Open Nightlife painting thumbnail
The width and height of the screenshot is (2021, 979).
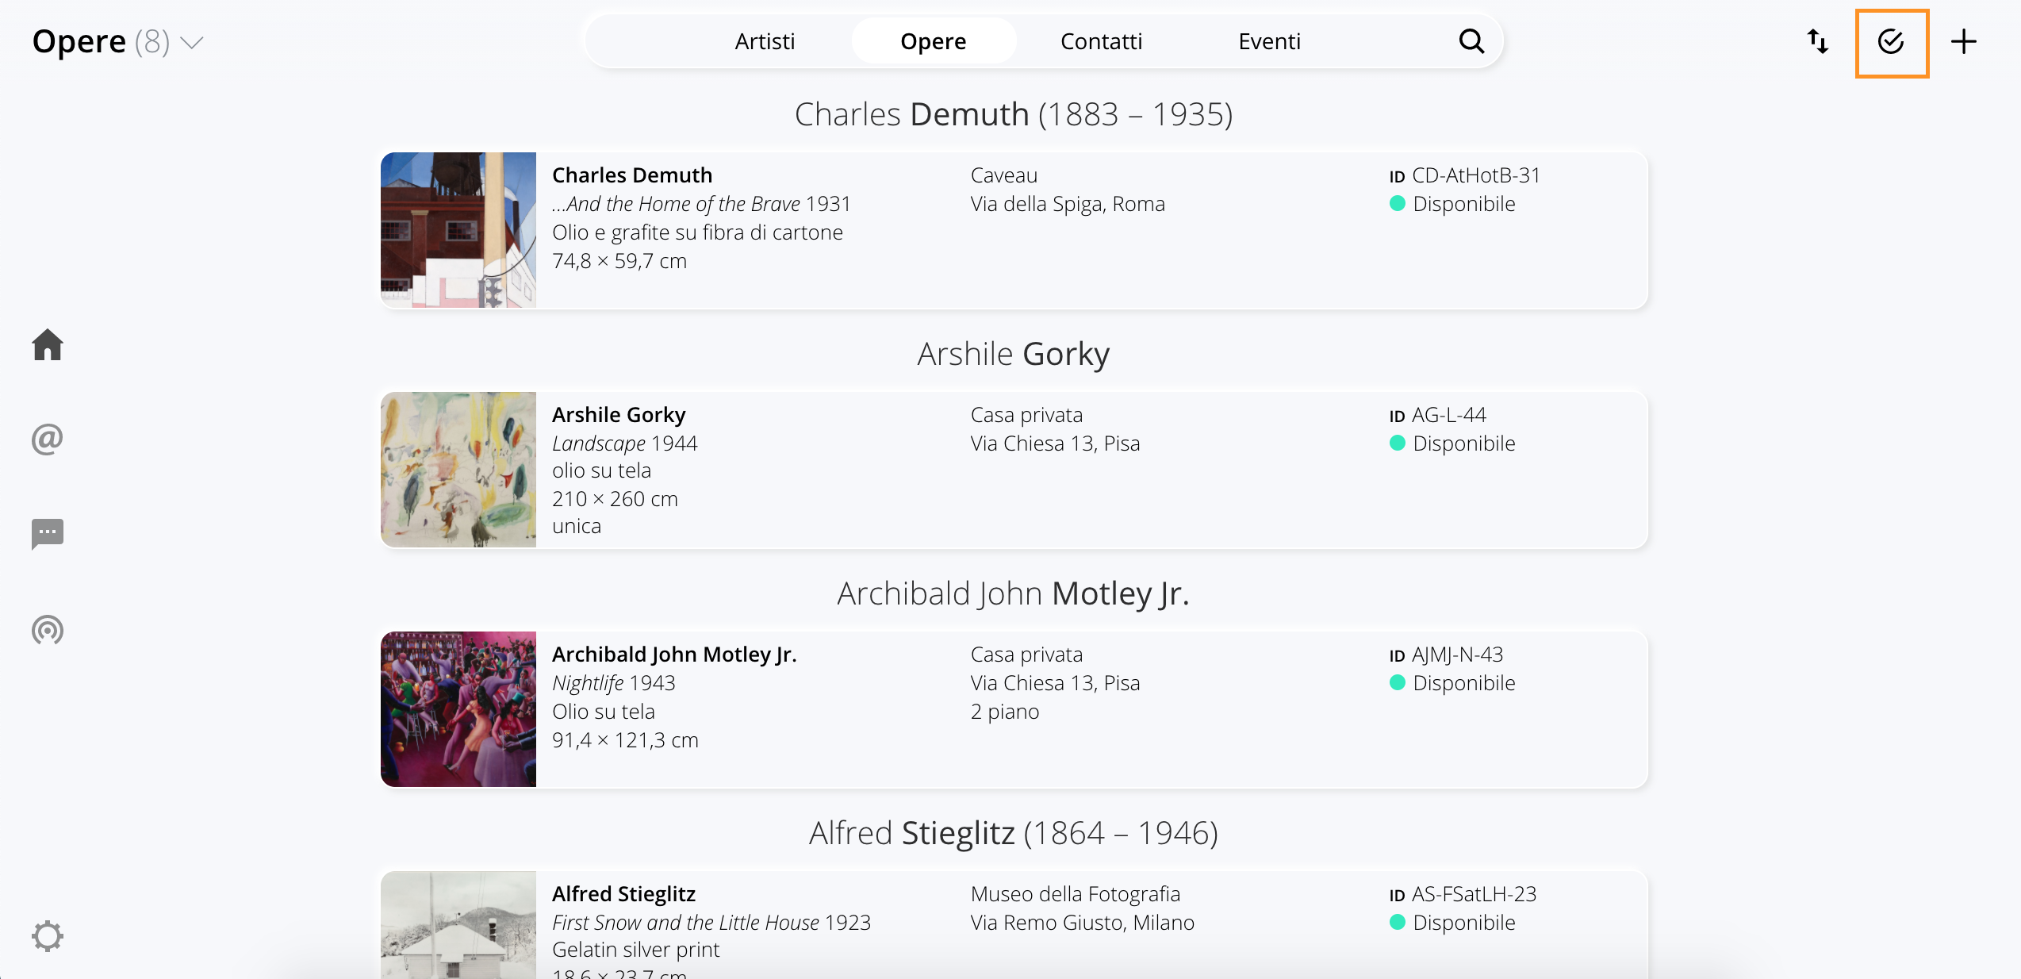458,709
